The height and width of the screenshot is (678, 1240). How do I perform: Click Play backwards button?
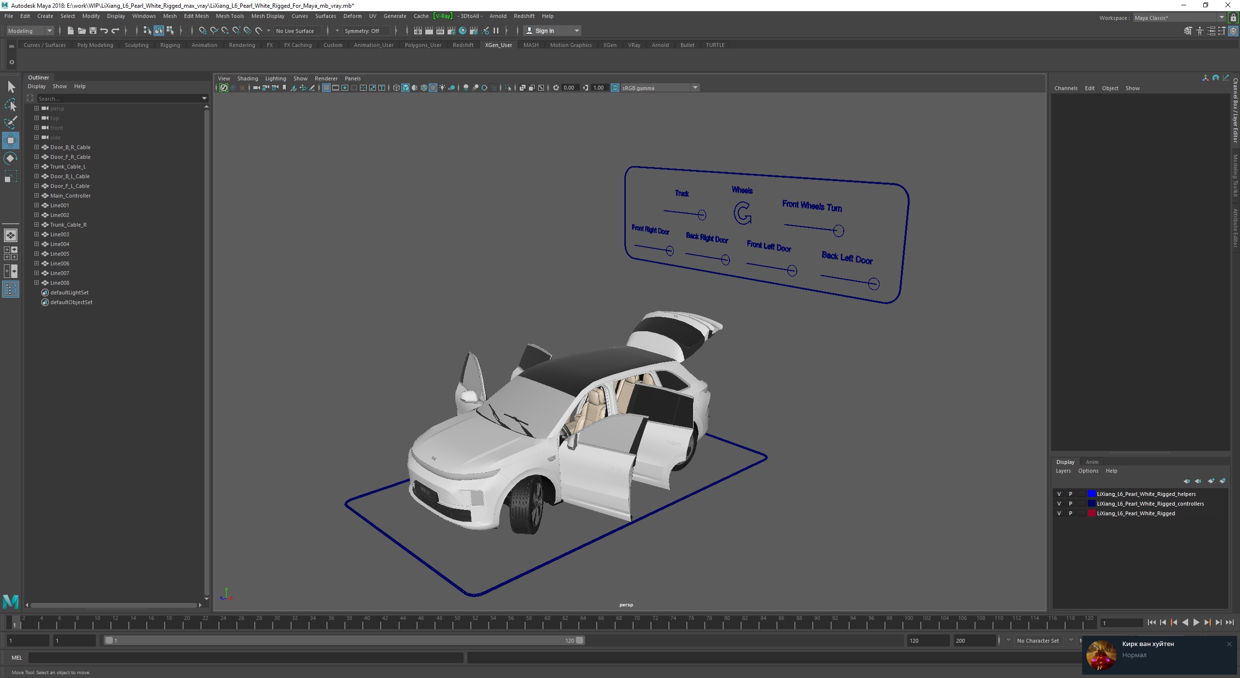(1185, 623)
